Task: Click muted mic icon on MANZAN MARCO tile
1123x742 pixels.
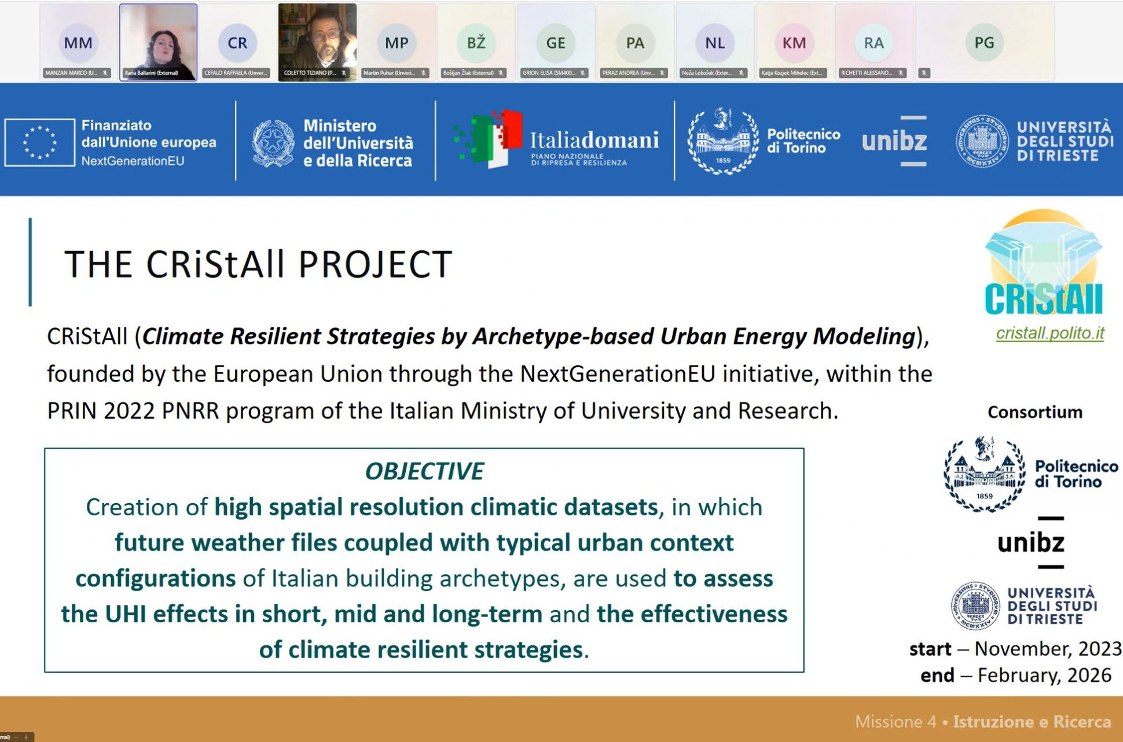Action: [105, 73]
